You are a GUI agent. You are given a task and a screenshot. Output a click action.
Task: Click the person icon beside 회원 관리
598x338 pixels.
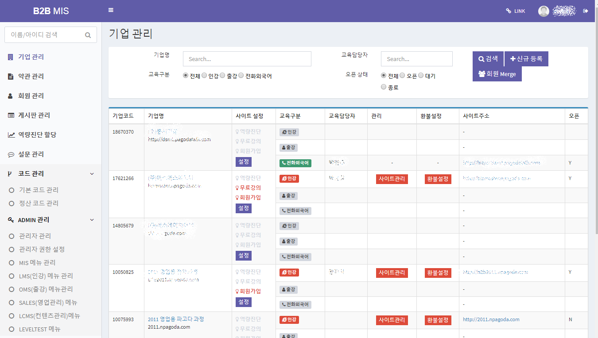coord(11,96)
